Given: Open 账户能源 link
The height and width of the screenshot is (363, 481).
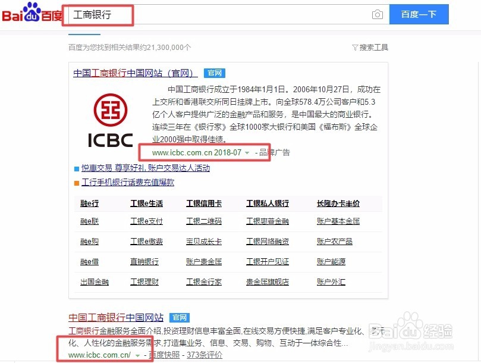Looking at the screenshot, I should (331, 262).
